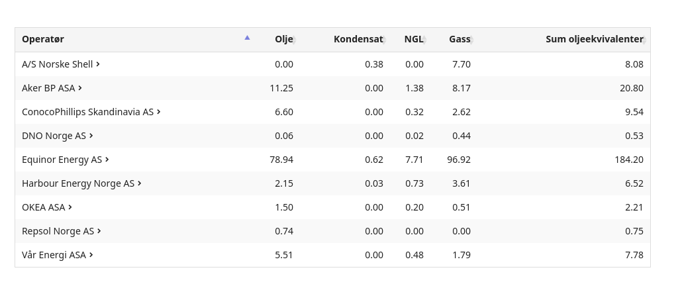Click chevron icon after DNO Norge AS
This screenshot has width=678, height=294.
(x=91, y=136)
